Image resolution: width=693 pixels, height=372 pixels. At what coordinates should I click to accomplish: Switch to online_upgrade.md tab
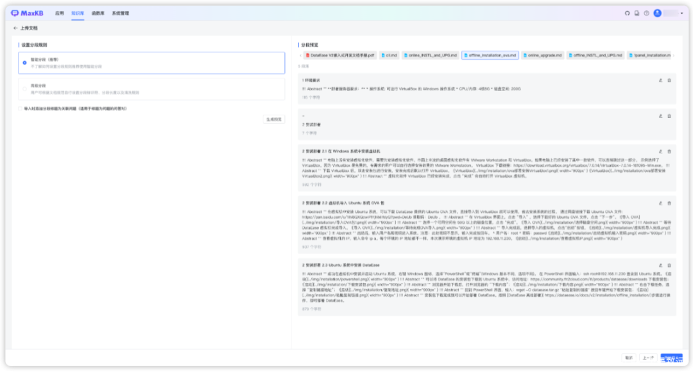(x=542, y=55)
